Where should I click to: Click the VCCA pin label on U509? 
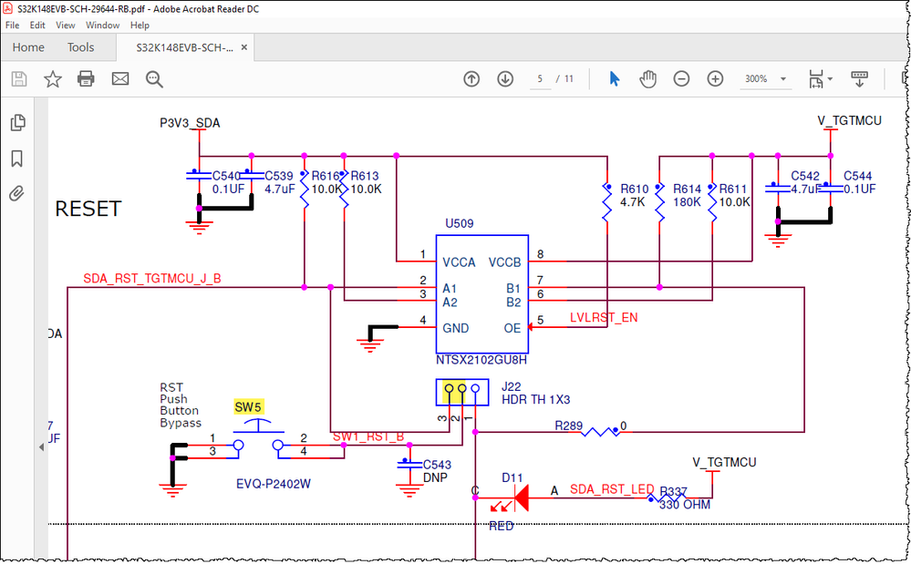[459, 262]
